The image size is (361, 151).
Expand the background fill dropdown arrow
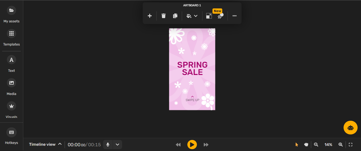[196, 16]
